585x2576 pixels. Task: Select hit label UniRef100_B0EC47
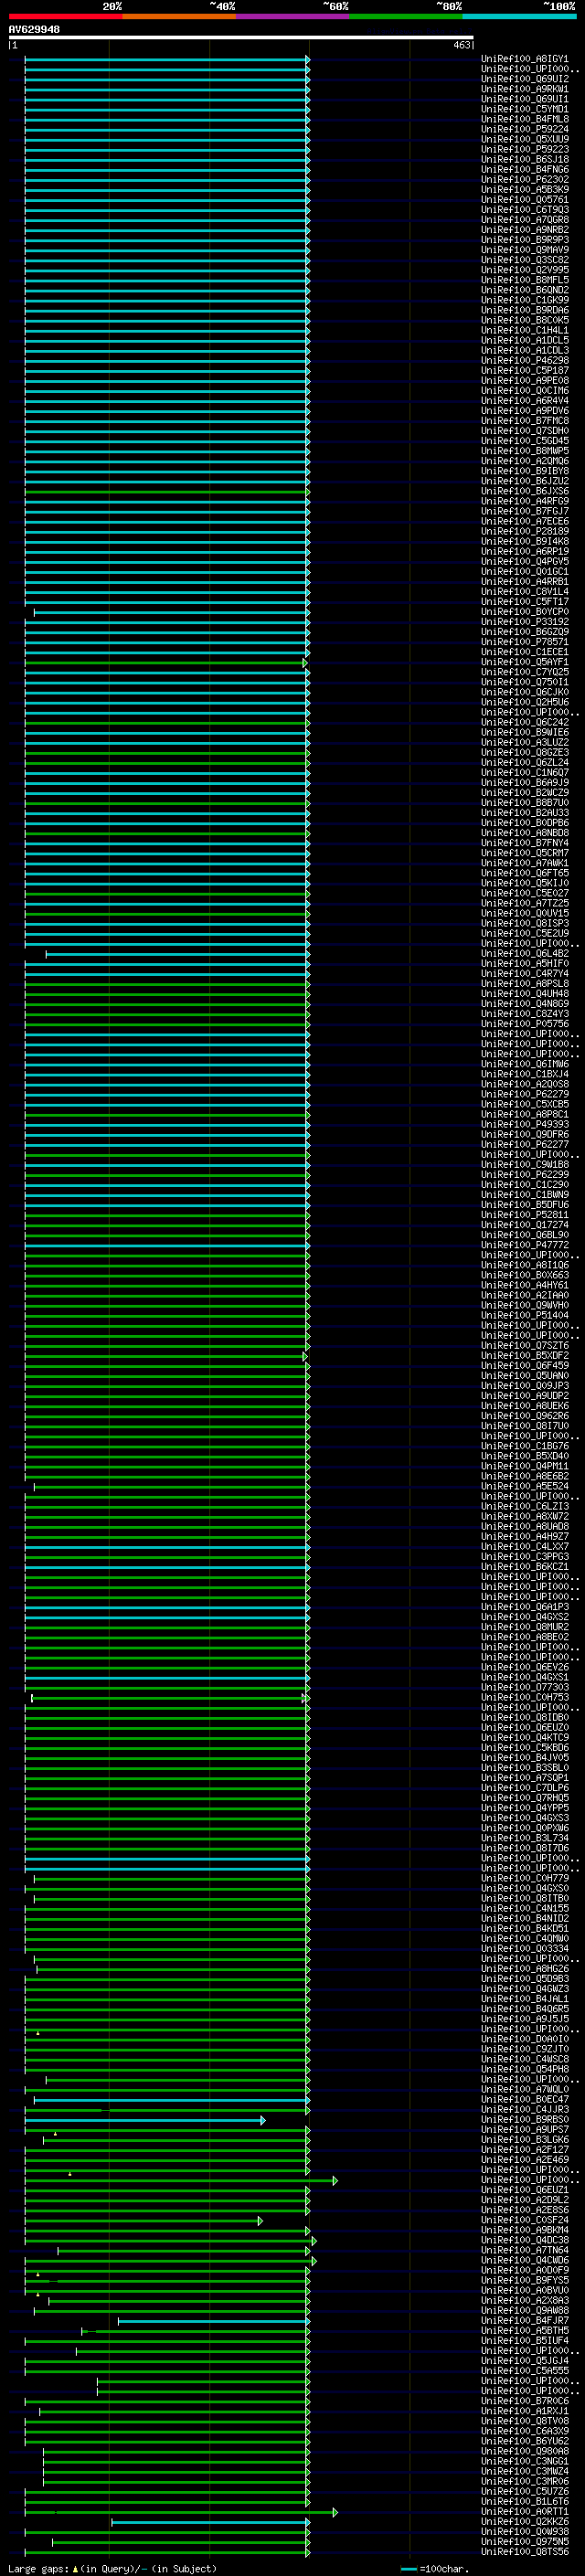[525, 2099]
